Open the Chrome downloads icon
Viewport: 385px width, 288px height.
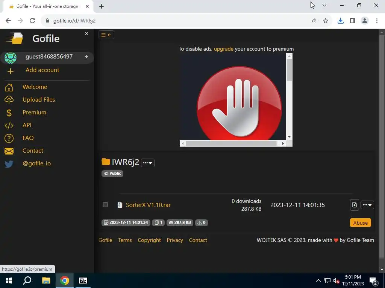[341, 21]
